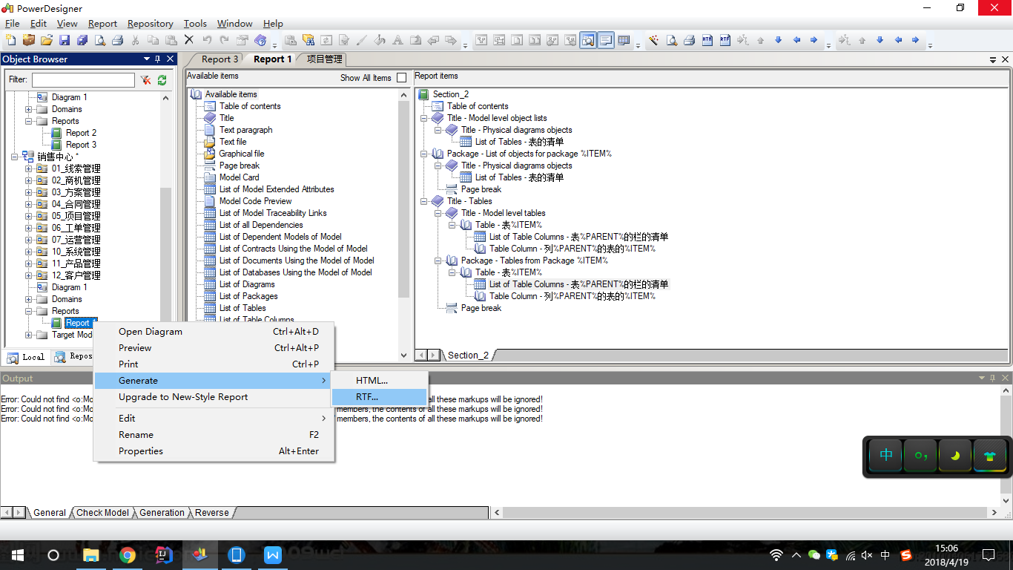This screenshot has height=570, width=1013.
Task: Click the first blue down arrow toolbar icon
Action: tap(779, 40)
